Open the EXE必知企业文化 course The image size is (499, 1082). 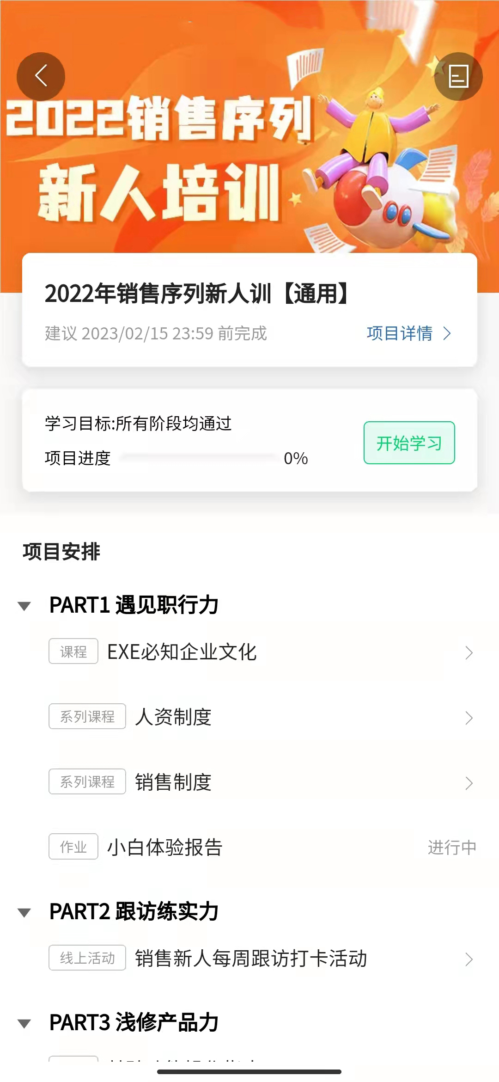(182, 652)
